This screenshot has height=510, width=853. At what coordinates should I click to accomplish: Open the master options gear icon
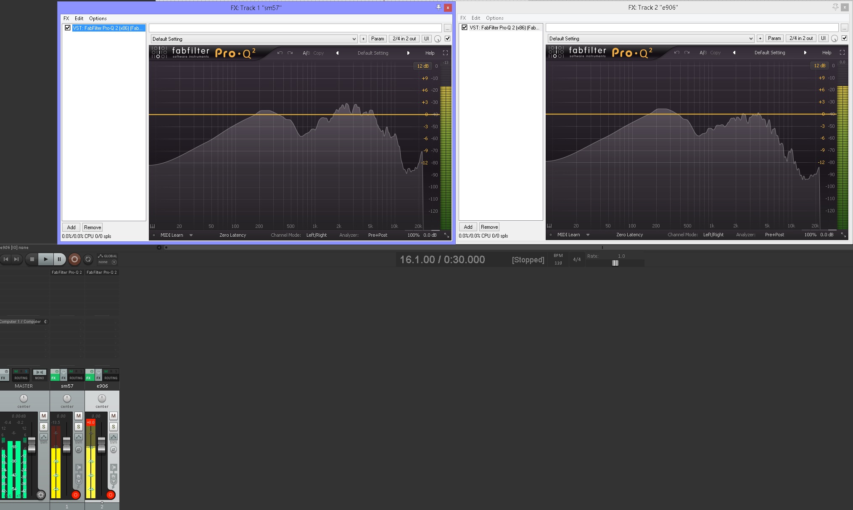click(x=41, y=495)
